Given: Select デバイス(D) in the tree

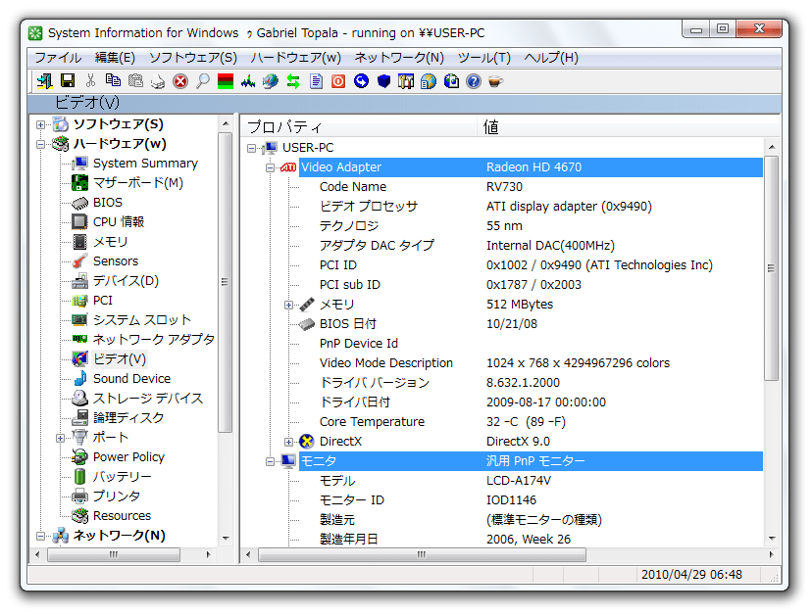Looking at the screenshot, I should [x=126, y=281].
